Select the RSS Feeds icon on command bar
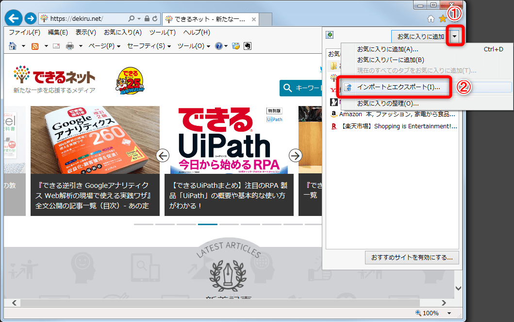 (34, 46)
